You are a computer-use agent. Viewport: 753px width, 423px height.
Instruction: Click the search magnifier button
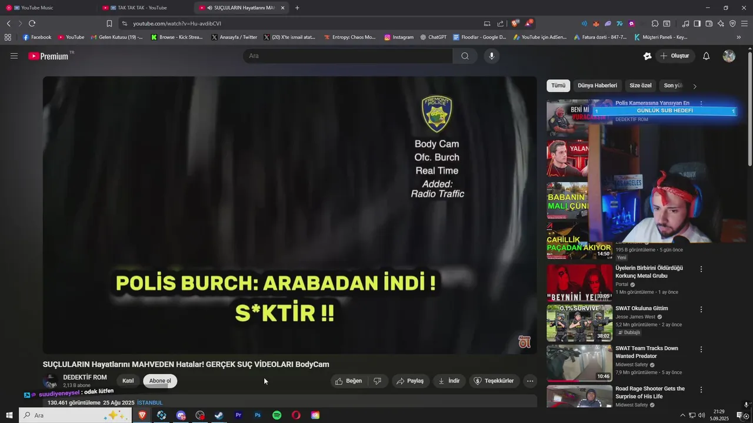(465, 56)
